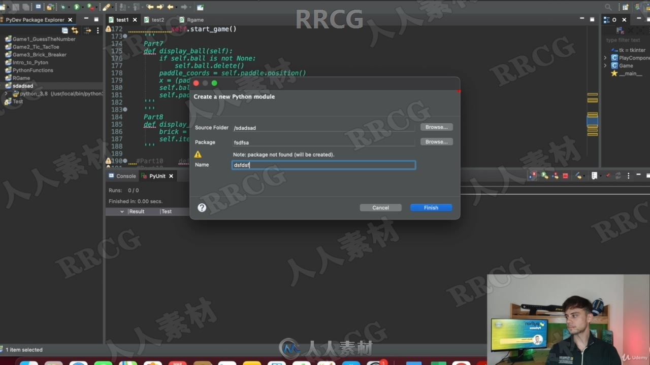The image size is (650, 365).
Task: Select the sdadsad project
Action: [x=19, y=86]
